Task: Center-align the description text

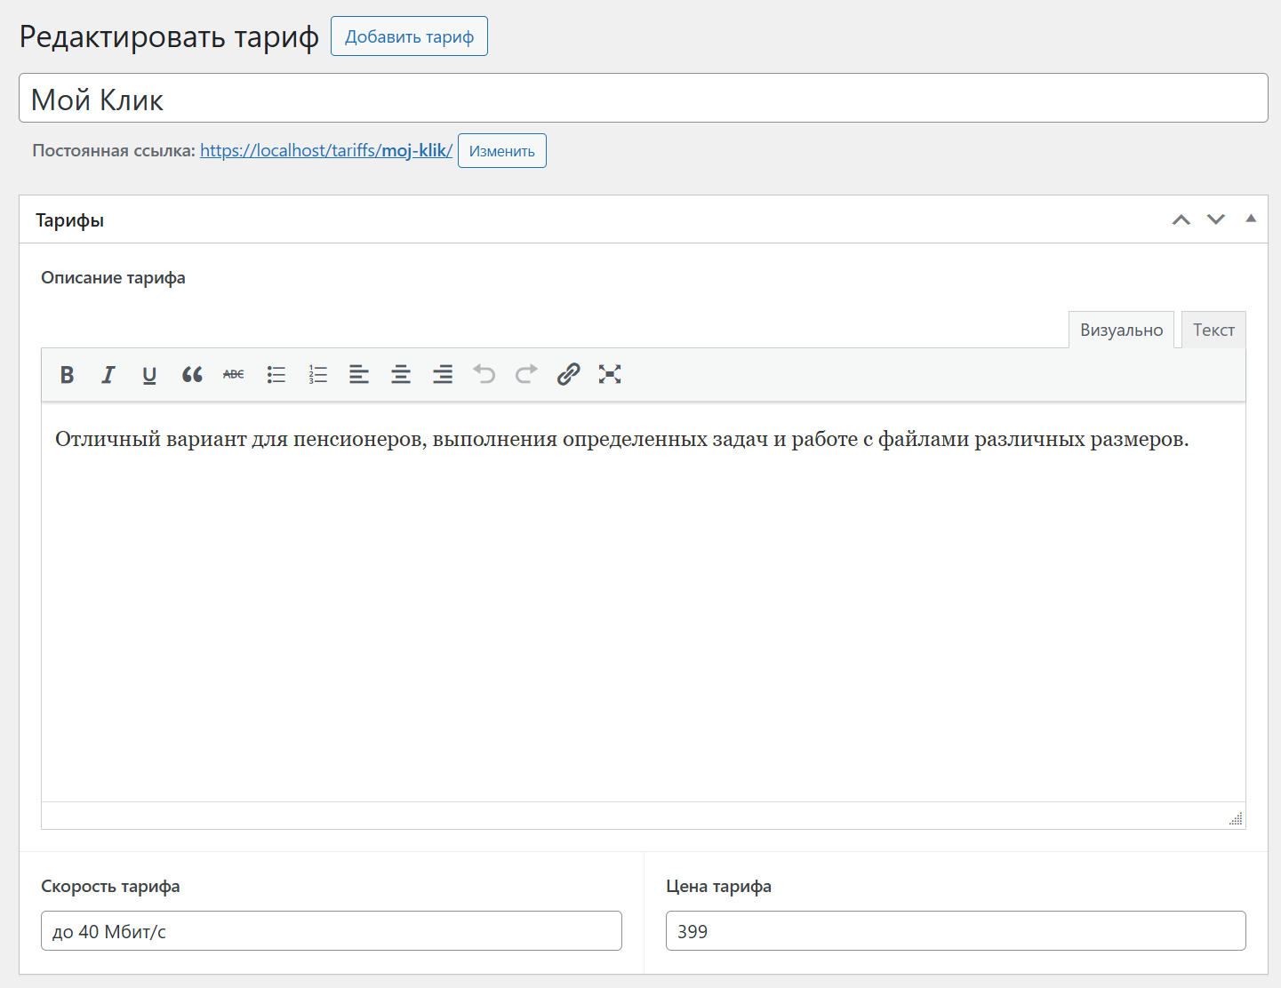Action: tap(401, 375)
